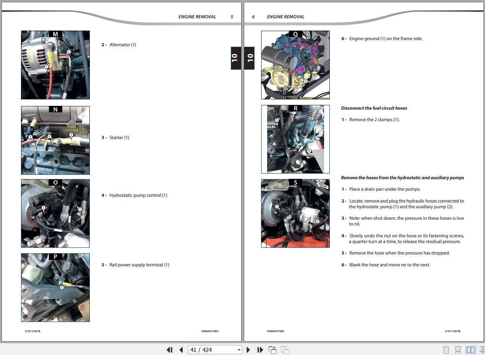Select the fuel hose clamps photo R
The image size is (485, 355).
click(x=295, y=139)
